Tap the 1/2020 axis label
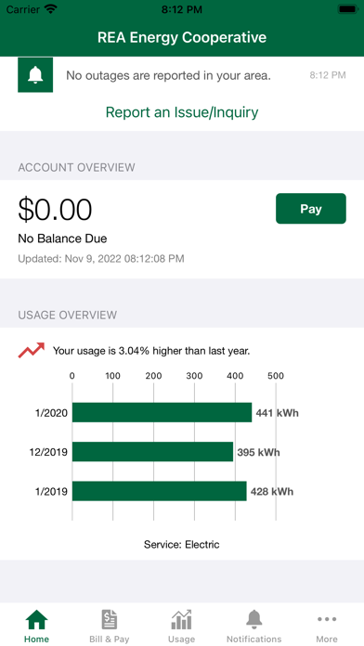The image size is (364, 646). pos(51,413)
